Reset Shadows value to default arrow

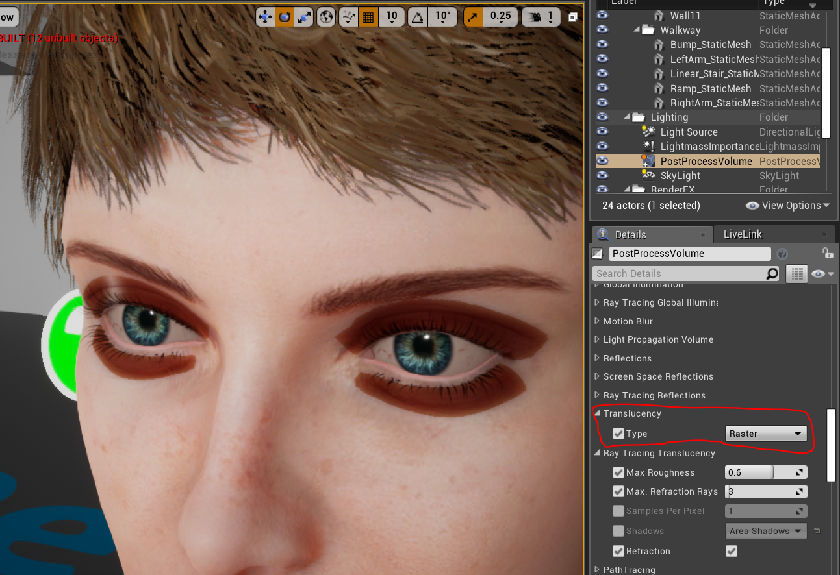tap(817, 531)
